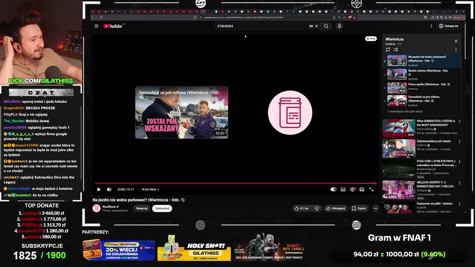This screenshot has width=475, height=267.
Task: Play the video with the play button
Action: [x=99, y=189]
